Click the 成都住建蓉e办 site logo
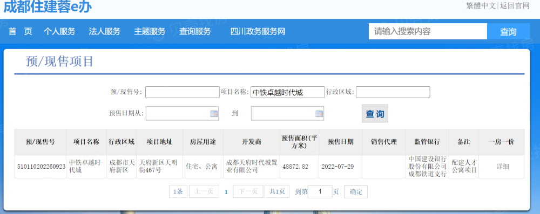This screenshot has height=214, width=540. pyautogui.click(x=48, y=7)
